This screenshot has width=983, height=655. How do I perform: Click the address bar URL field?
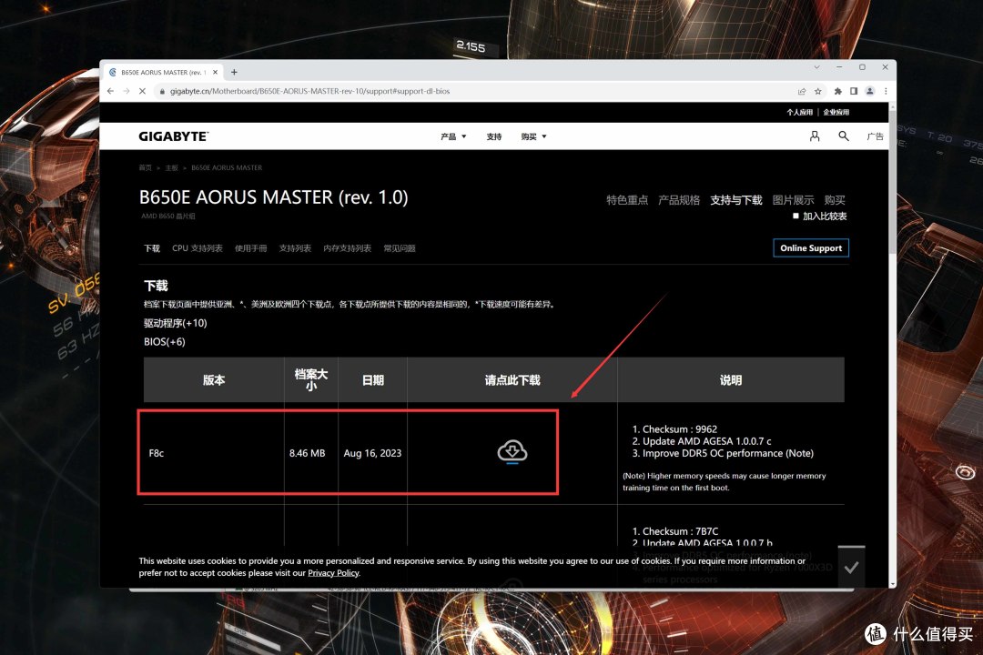(x=476, y=91)
